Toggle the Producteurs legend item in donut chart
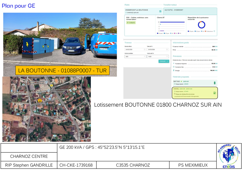The height and width of the screenshot is (171, 242). 209,31
